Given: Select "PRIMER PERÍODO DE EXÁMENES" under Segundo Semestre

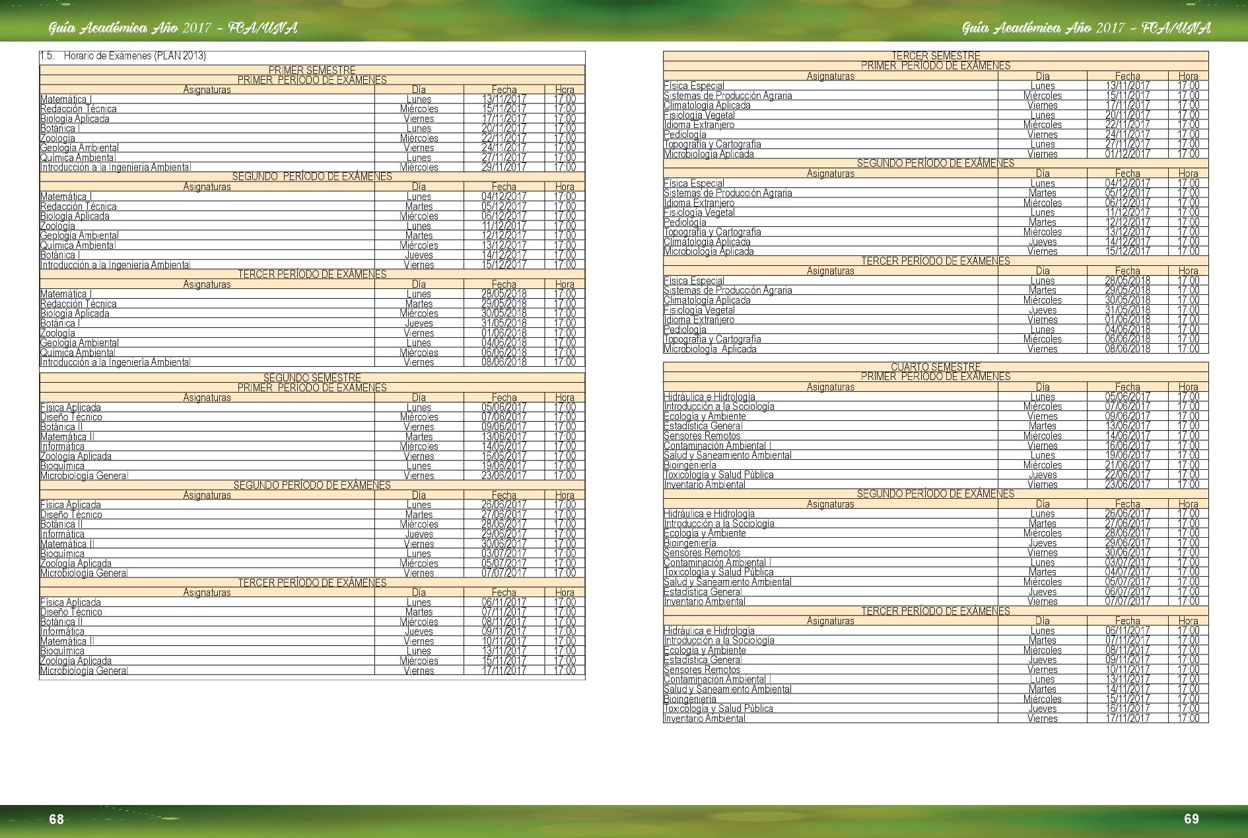Looking at the screenshot, I should pyautogui.click(x=312, y=388).
